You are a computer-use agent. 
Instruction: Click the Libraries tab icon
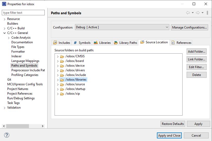coord(96,43)
